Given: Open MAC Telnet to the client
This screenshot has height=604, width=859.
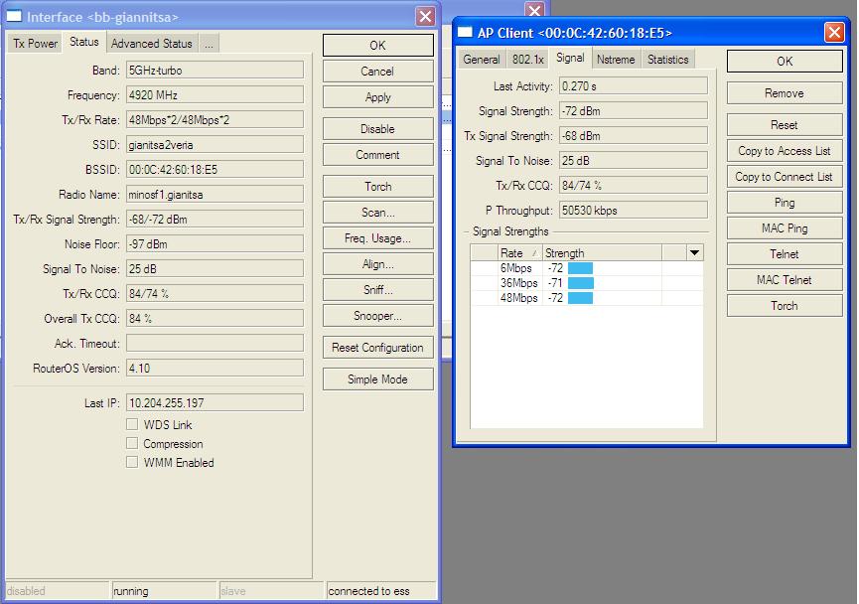Looking at the screenshot, I should click(785, 279).
